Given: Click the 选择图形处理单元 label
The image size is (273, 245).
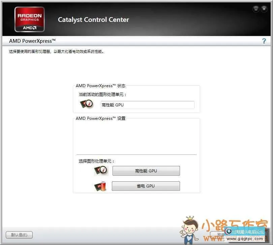Looking at the screenshot, I should 96,161.
